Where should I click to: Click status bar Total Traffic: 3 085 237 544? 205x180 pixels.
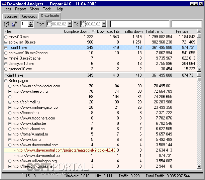(x=168, y=176)
